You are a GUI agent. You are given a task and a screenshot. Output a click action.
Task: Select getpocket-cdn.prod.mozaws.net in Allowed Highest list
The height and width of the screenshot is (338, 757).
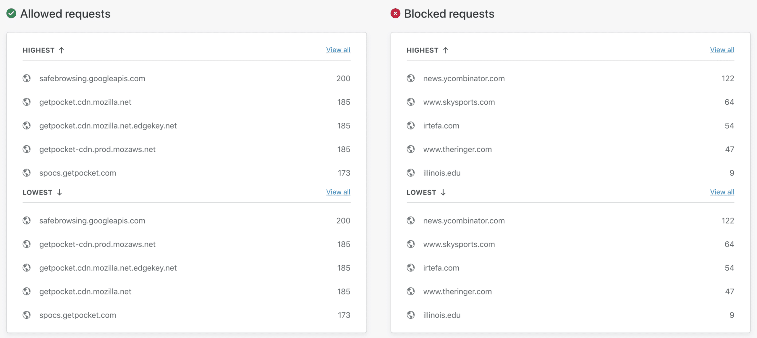pyautogui.click(x=97, y=149)
